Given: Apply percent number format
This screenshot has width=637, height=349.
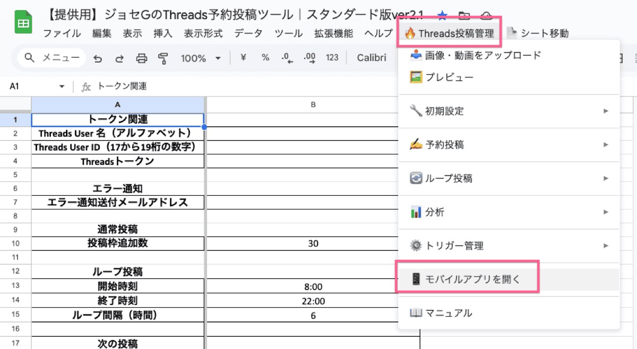Looking at the screenshot, I should click(x=265, y=58).
